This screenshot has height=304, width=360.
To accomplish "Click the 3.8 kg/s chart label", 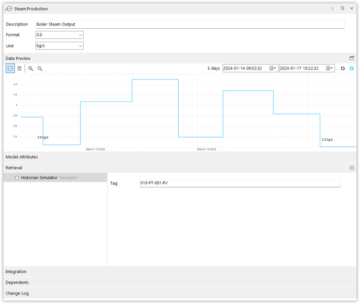I will point(43,137).
